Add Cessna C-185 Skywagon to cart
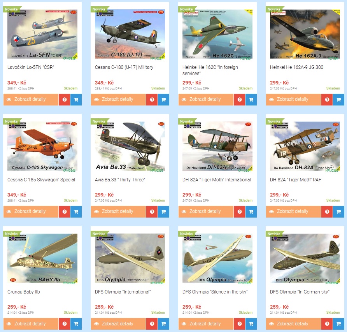Screen dimensions: 347x332 pos(76,211)
